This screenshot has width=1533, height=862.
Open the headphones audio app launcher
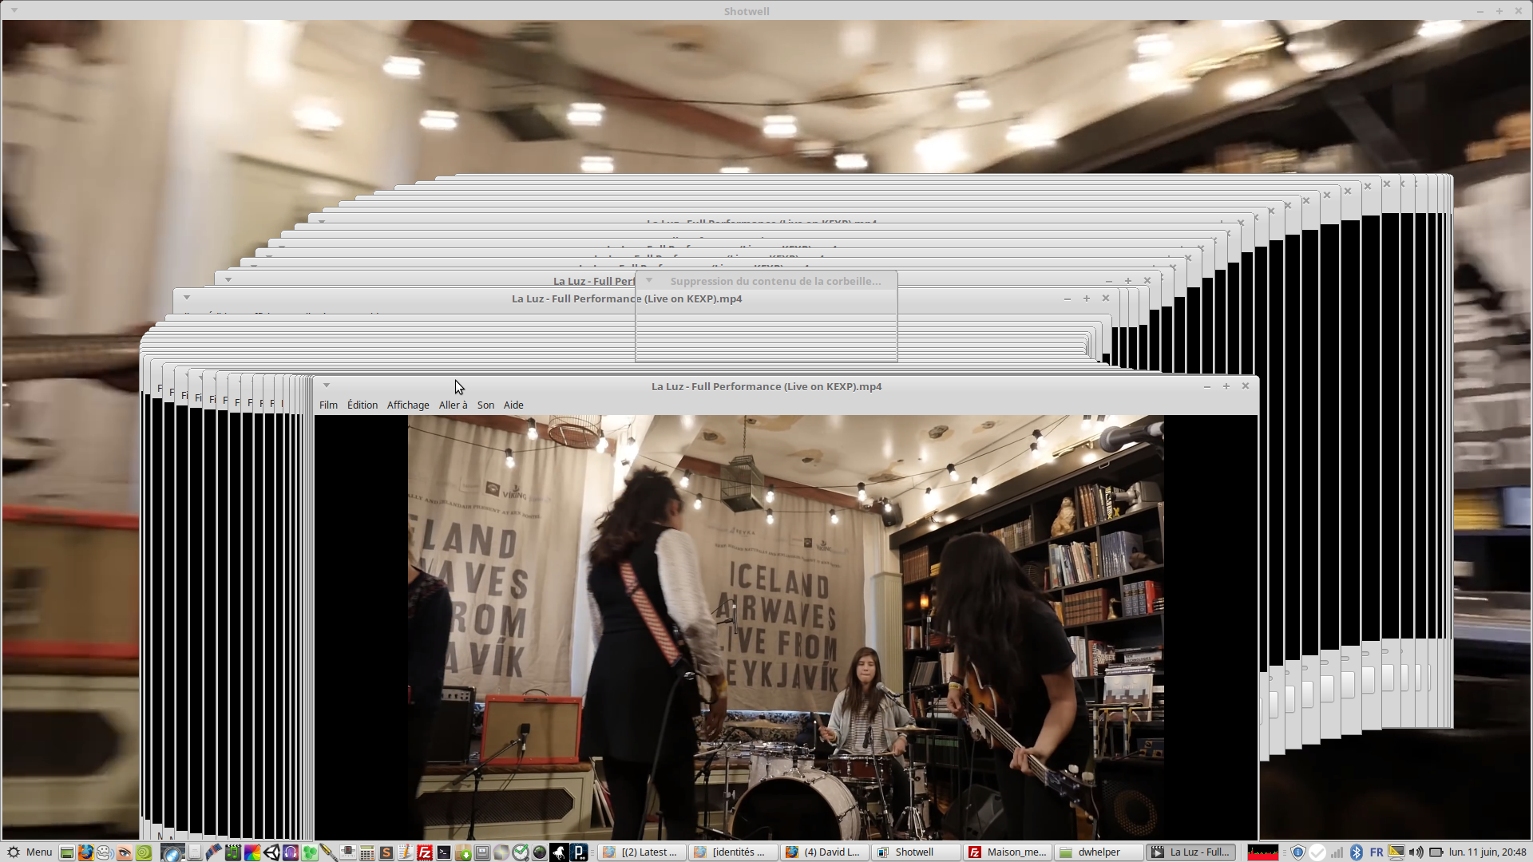pyautogui.click(x=291, y=852)
